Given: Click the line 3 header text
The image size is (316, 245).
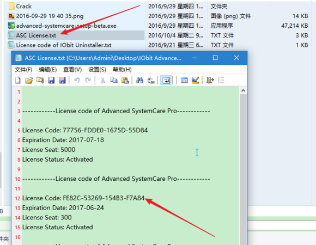Looking at the screenshot, I should (x=116, y=111).
